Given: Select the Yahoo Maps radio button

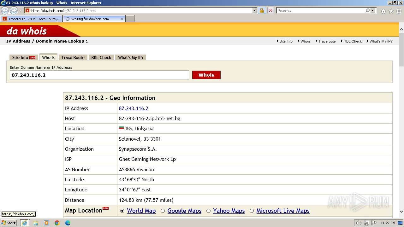Looking at the screenshot, I should (209, 211).
